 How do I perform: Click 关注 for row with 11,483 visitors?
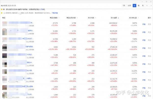pyautogui.click(x=149, y=32)
